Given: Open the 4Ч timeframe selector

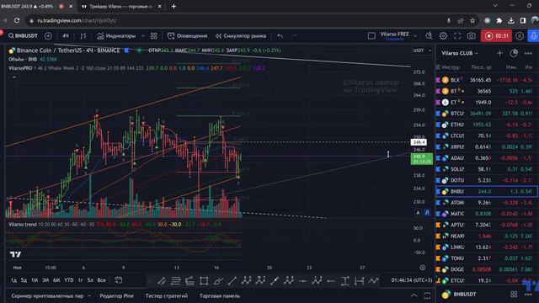Looking at the screenshot, I should point(66,35).
